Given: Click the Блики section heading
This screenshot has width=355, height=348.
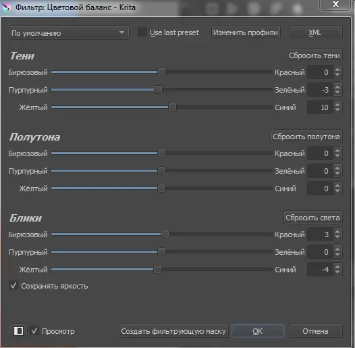Looking at the screenshot, I should click(26, 218).
